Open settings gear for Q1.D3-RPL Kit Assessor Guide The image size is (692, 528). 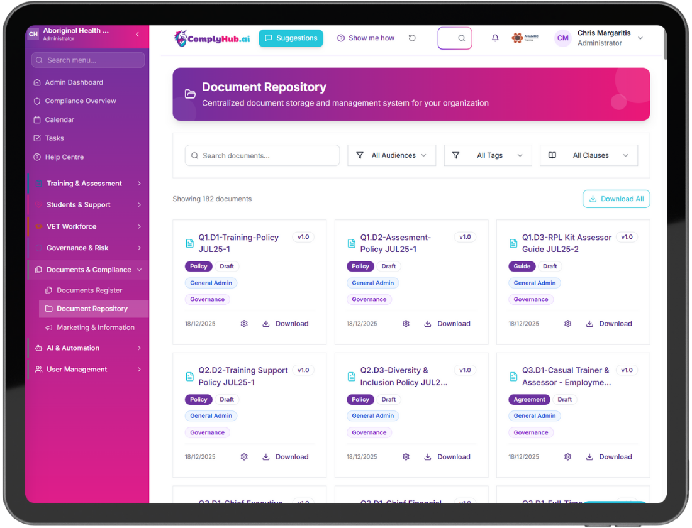(x=568, y=324)
